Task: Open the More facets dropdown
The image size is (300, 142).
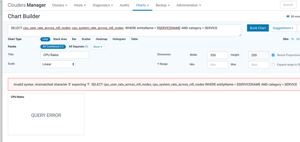Action: point(98,47)
